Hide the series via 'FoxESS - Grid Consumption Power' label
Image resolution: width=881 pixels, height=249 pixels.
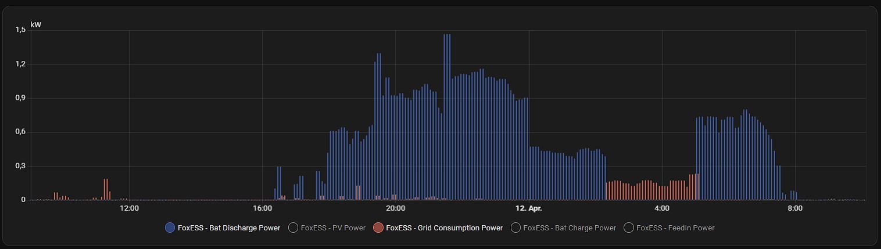click(x=444, y=228)
